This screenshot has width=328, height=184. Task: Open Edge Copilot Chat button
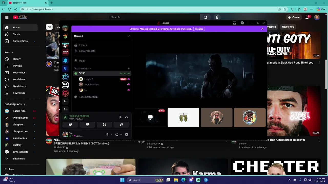[x=321, y=9]
